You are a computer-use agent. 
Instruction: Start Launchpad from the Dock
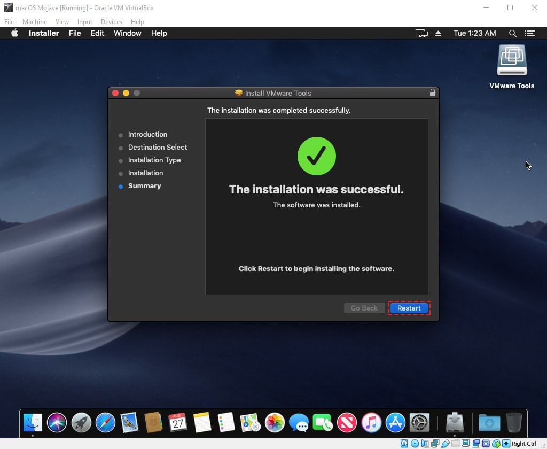coord(81,422)
